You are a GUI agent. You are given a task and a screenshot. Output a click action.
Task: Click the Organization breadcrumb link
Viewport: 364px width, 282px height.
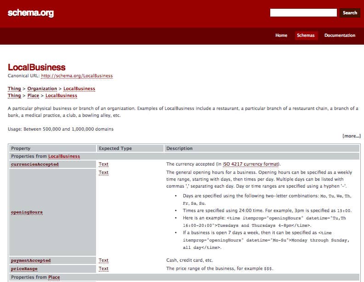click(42, 88)
